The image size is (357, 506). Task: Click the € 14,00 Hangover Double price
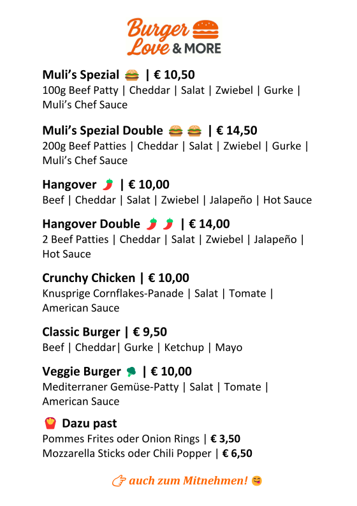[209, 224]
